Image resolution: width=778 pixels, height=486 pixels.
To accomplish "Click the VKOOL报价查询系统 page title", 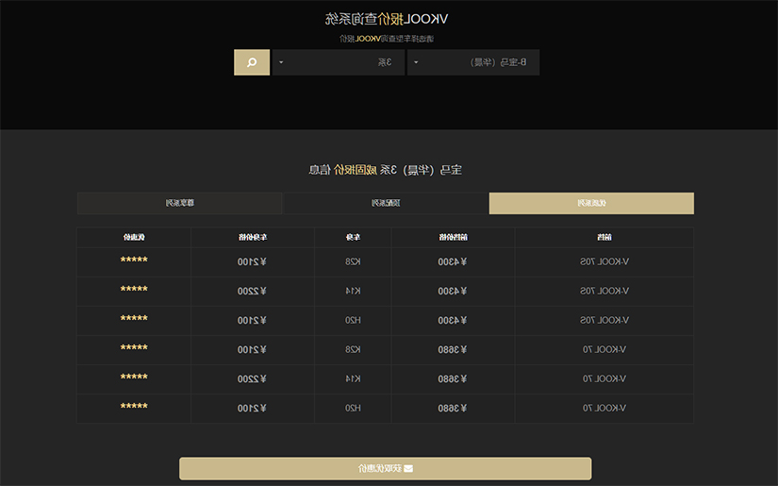I will 387,19.
